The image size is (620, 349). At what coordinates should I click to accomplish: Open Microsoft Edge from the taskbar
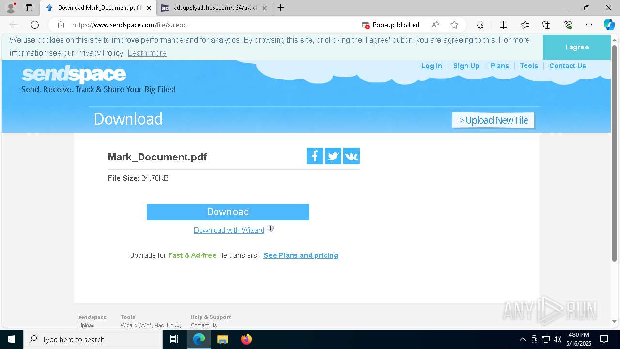199,339
